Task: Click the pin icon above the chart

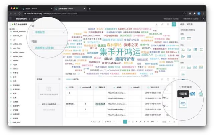Action: click(162, 24)
